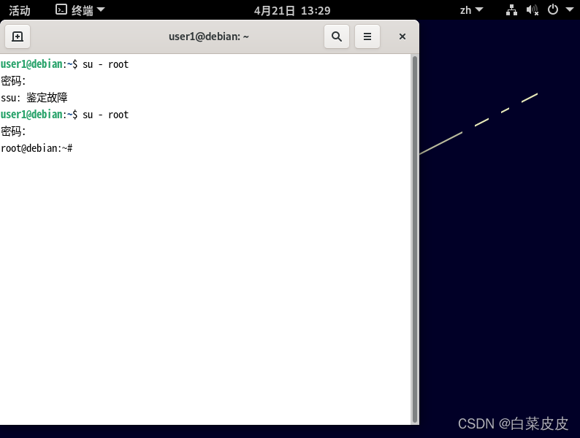Open the terminal hamburger menu

(x=367, y=36)
